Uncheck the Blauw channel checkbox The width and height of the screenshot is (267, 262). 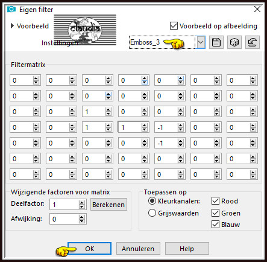[215, 225]
